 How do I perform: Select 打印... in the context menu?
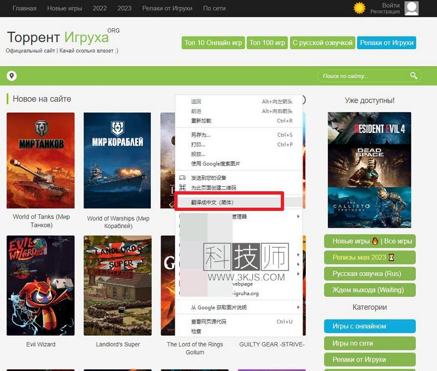[x=239, y=144]
